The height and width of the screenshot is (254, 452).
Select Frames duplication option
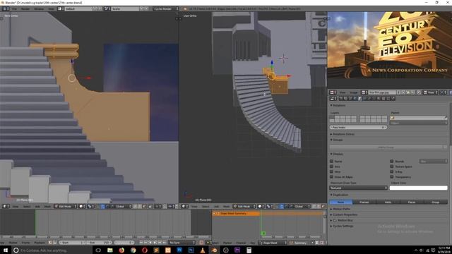pyautogui.click(x=364, y=202)
